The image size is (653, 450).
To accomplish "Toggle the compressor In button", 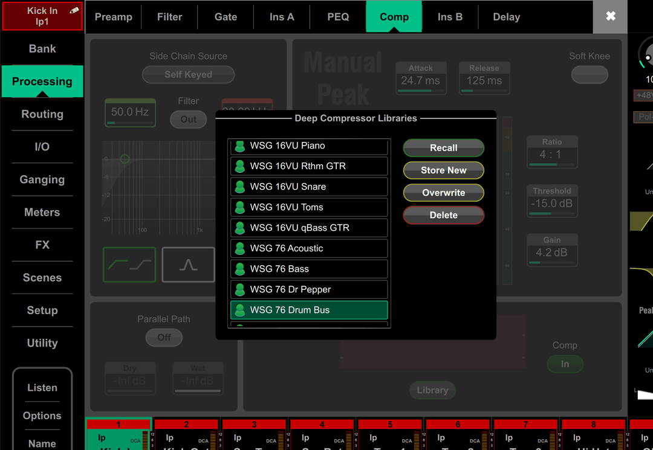I will point(565,364).
